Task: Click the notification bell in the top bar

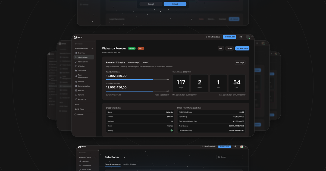Action: tap(241, 37)
